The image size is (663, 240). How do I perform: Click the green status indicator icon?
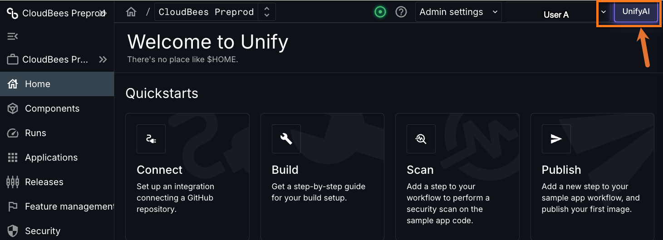pos(380,12)
